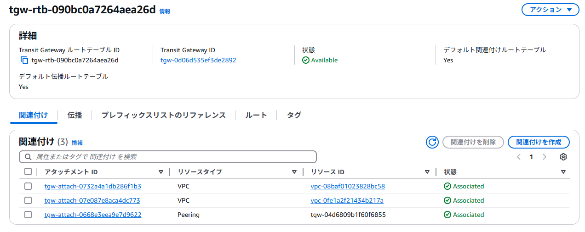This screenshot has width=585, height=232.
Task: Check the tgw-attach-0668e3eea9e7d9622 row
Action: [x=28, y=215]
